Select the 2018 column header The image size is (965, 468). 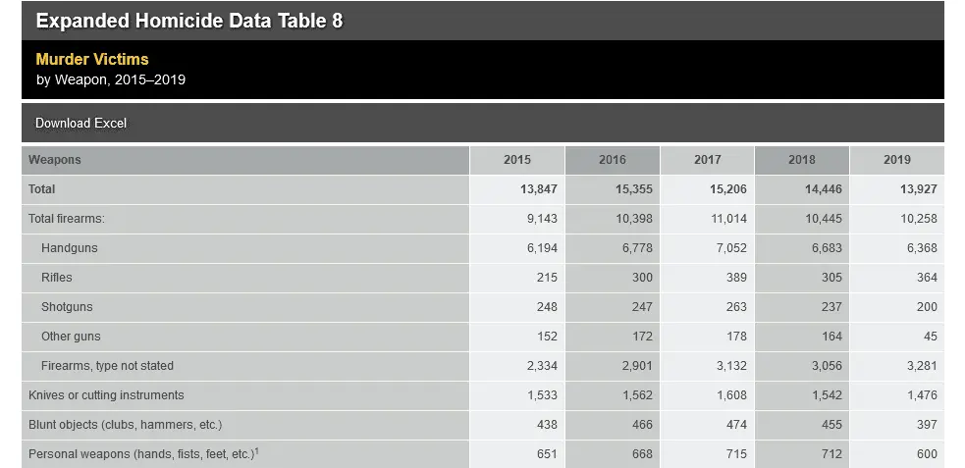pyautogui.click(x=801, y=160)
